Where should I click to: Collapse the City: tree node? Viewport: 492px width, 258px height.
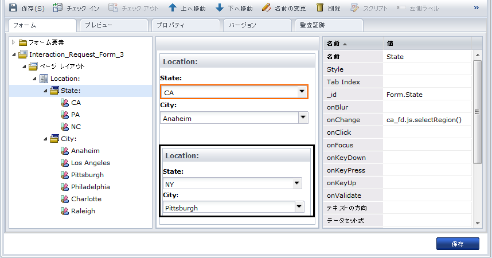tap(45, 139)
